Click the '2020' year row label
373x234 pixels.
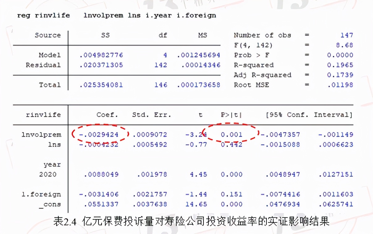(48, 174)
